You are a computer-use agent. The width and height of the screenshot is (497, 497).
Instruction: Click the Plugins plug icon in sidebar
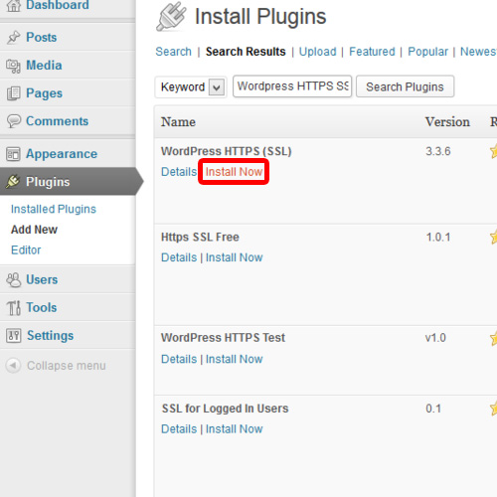click(13, 182)
